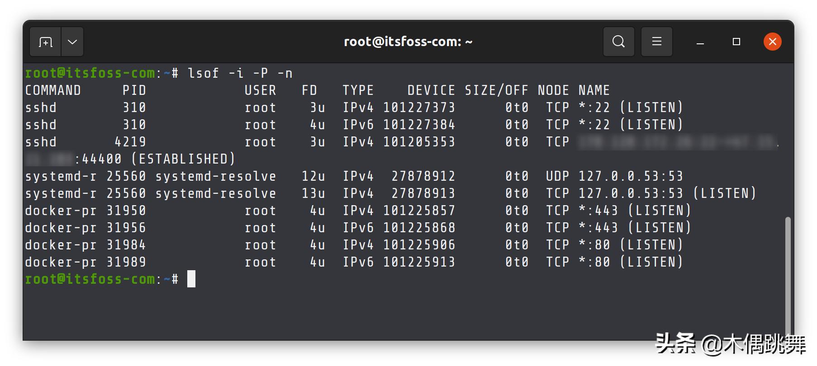Open the hamburger menu
Screen dimensions: 817x366
coord(656,42)
